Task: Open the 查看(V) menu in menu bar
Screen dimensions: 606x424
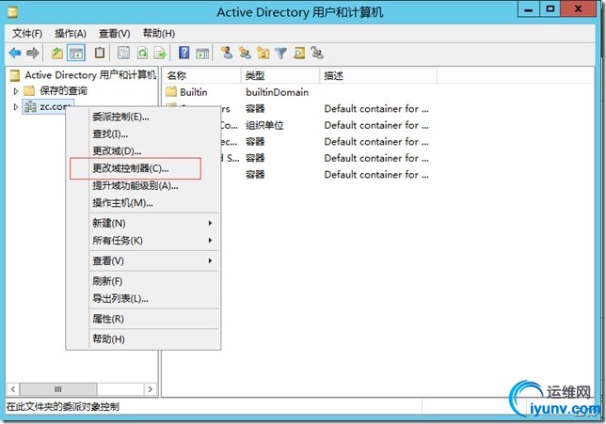Action: (x=115, y=34)
